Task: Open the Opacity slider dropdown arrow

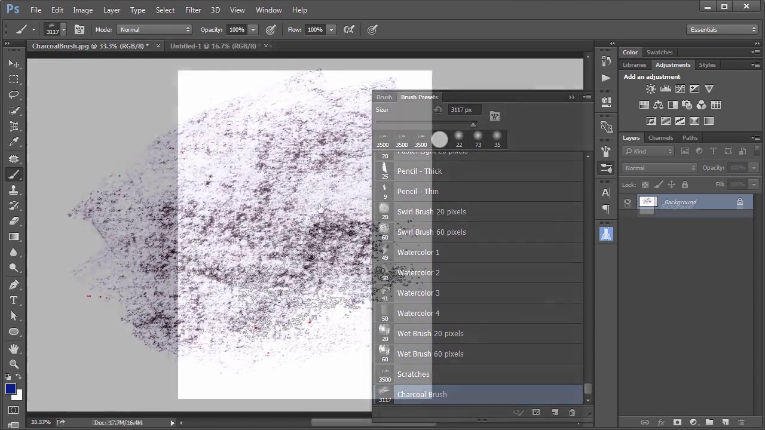Action: point(253,29)
